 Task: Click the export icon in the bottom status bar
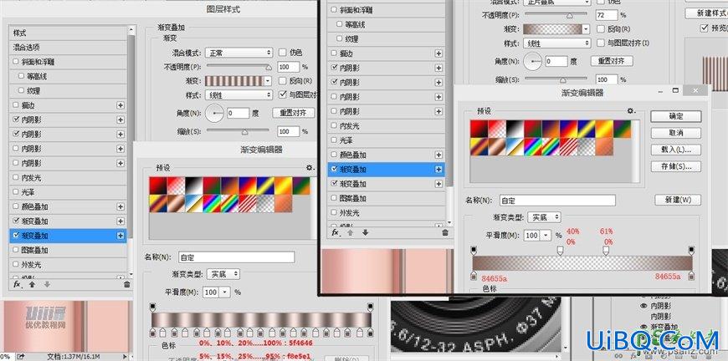tap(22, 357)
